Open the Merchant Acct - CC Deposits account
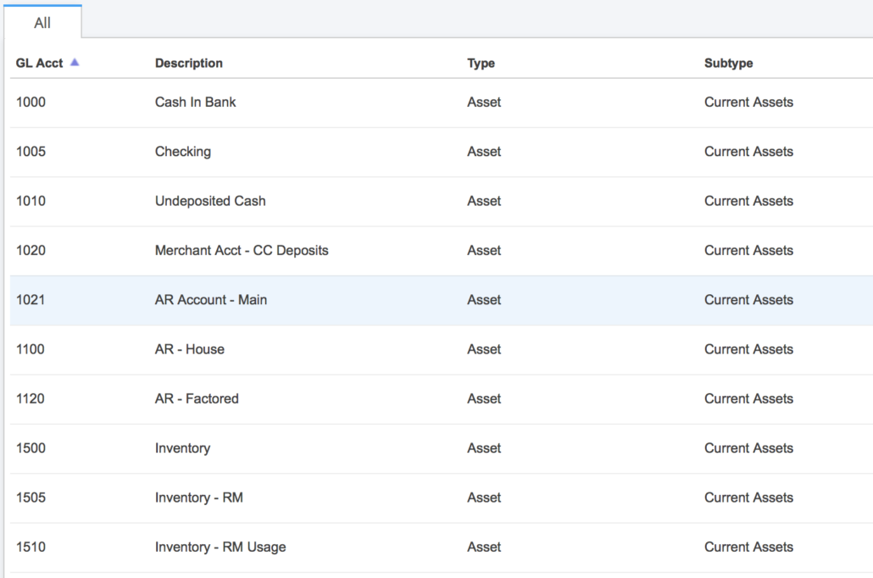The image size is (873, 578). [x=242, y=250]
